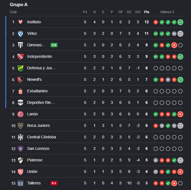
Task: Click the Lanús round crest icon
Action: [20, 114]
